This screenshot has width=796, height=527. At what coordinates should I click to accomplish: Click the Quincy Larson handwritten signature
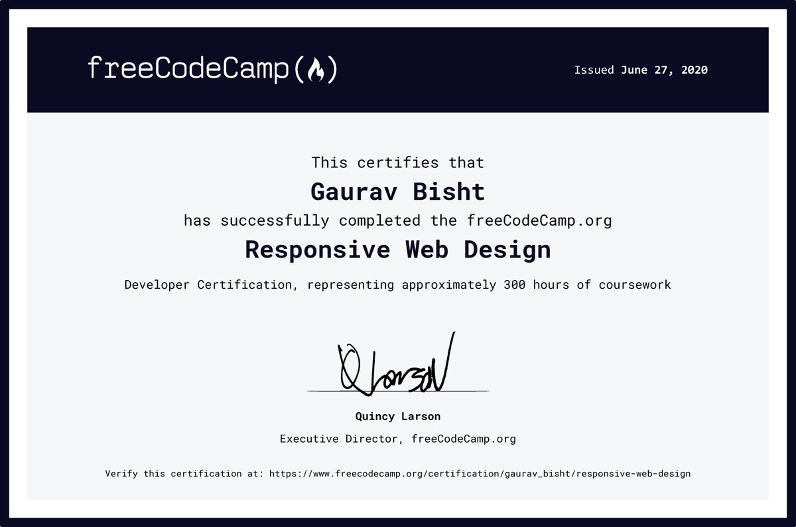click(x=397, y=364)
